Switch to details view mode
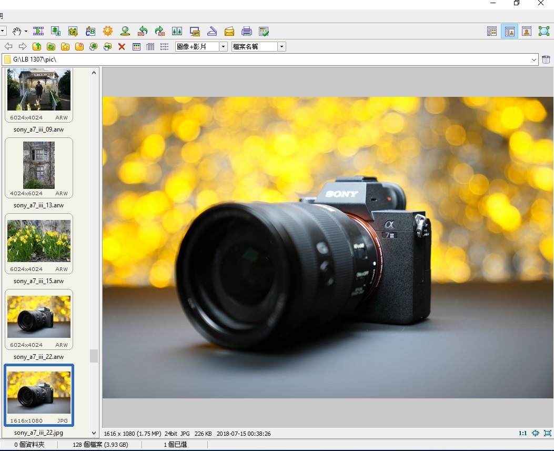Image resolution: width=554 pixels, height=451 pixels. 150,47
